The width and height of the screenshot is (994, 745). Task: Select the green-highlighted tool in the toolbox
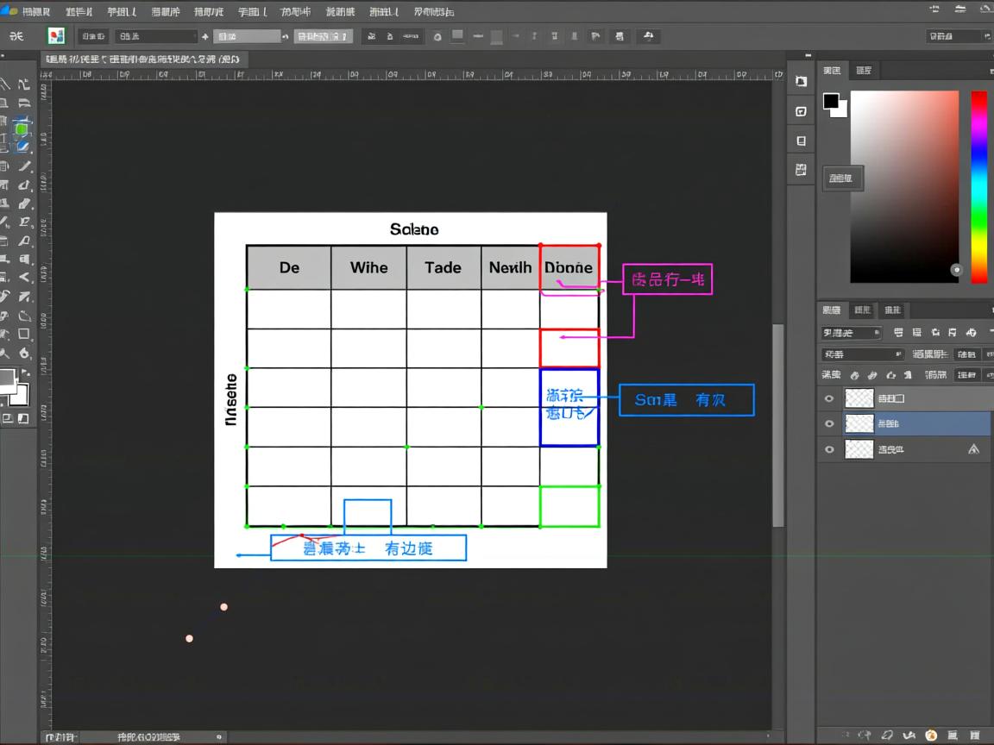click(22, 129)
